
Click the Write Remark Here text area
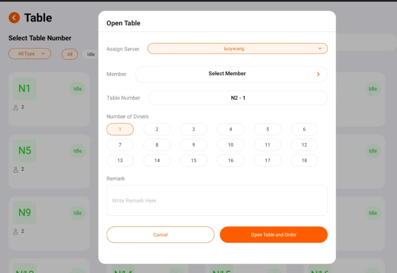(217, 201)
